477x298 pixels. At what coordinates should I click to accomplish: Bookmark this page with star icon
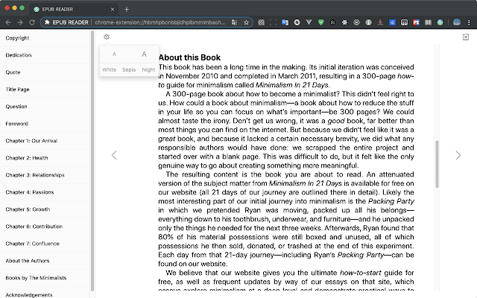pyautogui.click(x=246, y=22)
